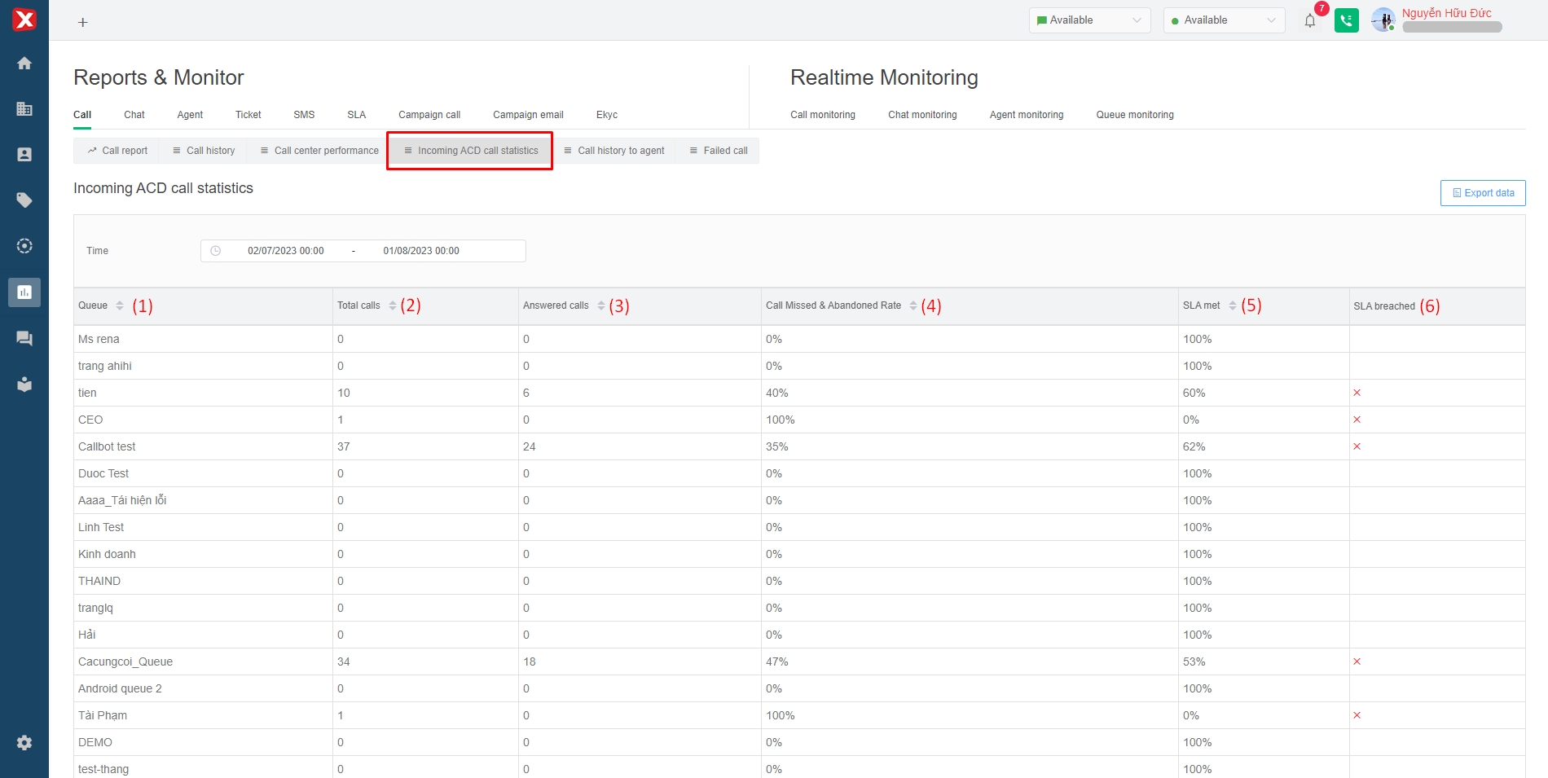Click the time date range field

pyautogui.click(x=363, y=251)
